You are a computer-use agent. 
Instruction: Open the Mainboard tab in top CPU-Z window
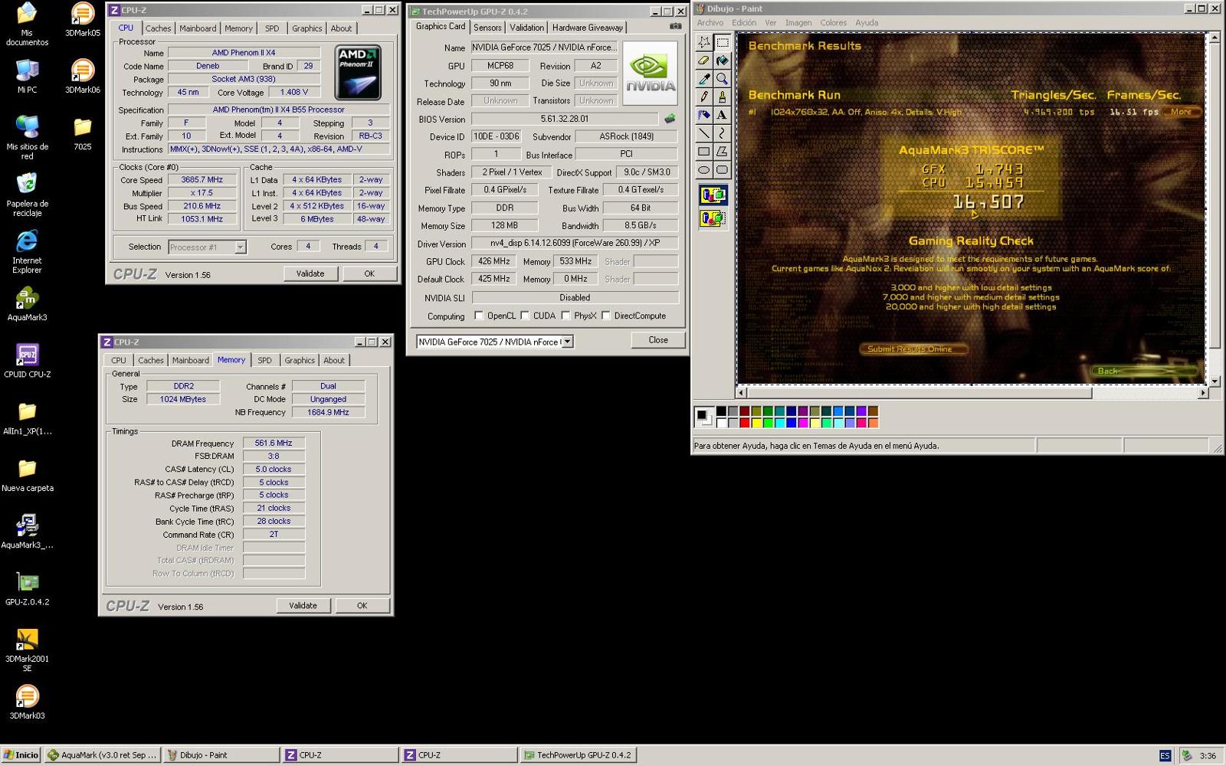tap(198, 28)
